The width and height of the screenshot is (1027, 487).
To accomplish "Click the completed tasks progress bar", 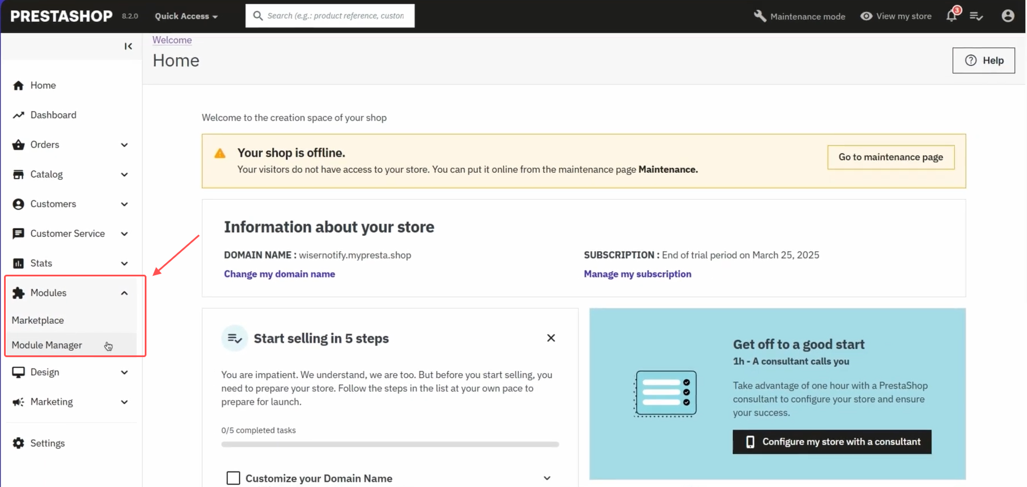I will [390, 444].
